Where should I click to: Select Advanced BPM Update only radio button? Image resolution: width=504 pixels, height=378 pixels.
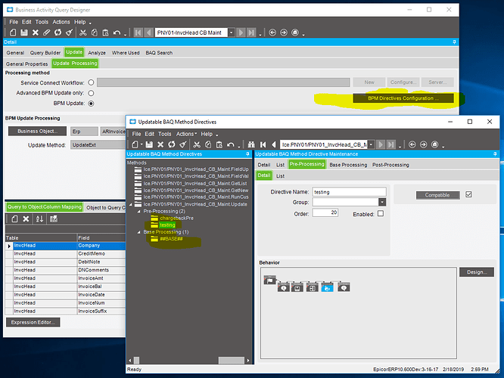tap(91, 93)
